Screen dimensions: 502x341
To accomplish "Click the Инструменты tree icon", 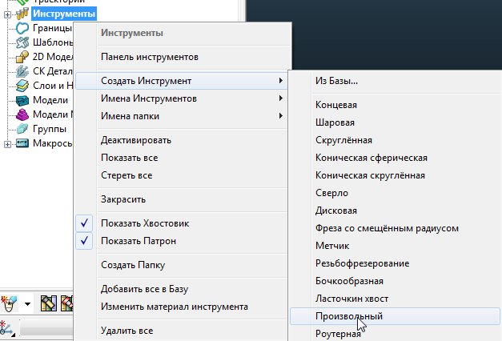I will (22, 14).
